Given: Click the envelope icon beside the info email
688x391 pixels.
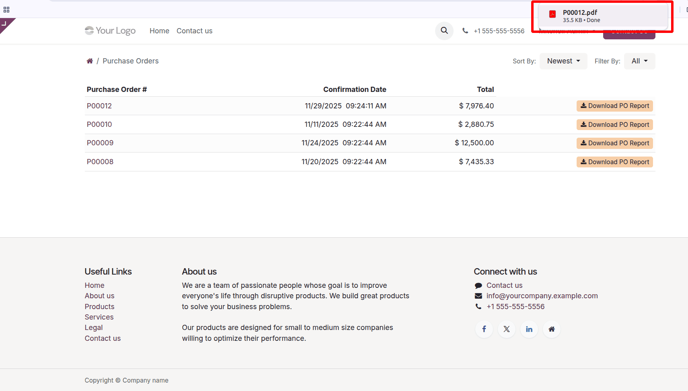Looking at the screenshot, I should pyautogui.click(x=478, y=295).
